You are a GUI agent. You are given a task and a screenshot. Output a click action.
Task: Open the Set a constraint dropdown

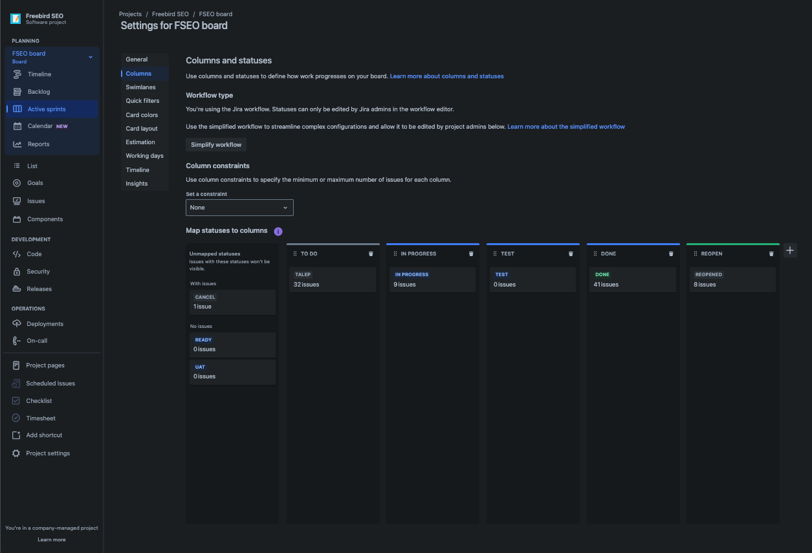coord(239,208)
